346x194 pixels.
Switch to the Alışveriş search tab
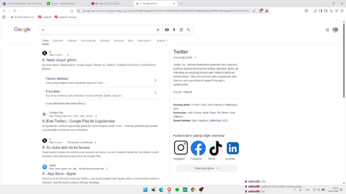click(x=119, y=41)
